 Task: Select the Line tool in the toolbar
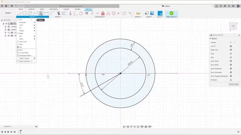pos(19,13)
